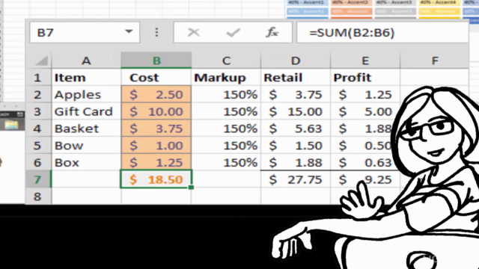Click the 60% - Accent1 cell style swatch
This screenshot has height=269, width=479.
coord(307,11)
